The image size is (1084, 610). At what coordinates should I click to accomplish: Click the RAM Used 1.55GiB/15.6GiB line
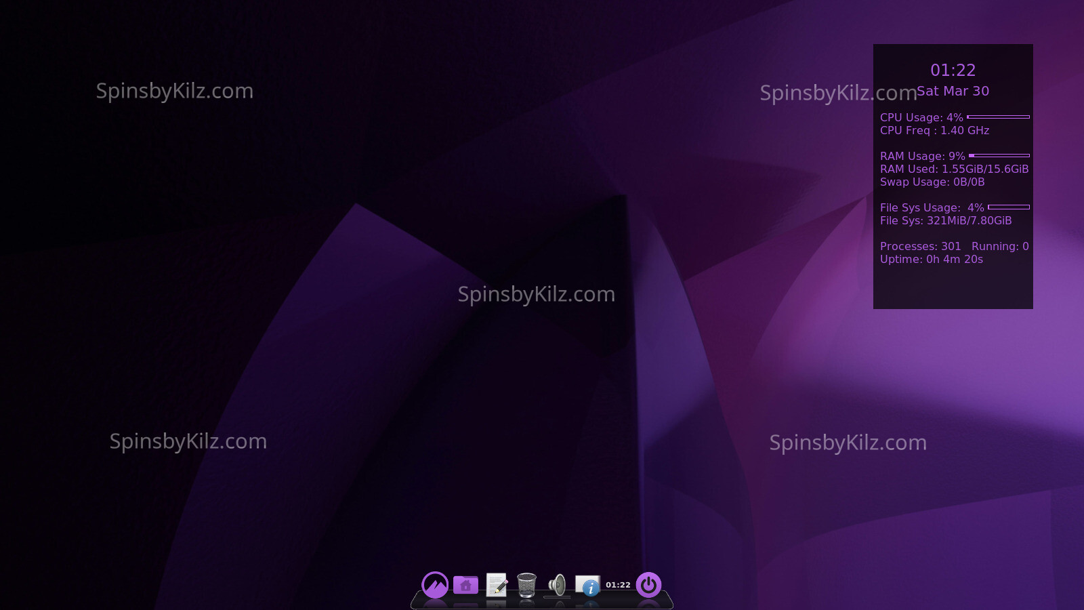tap(954, 169)
